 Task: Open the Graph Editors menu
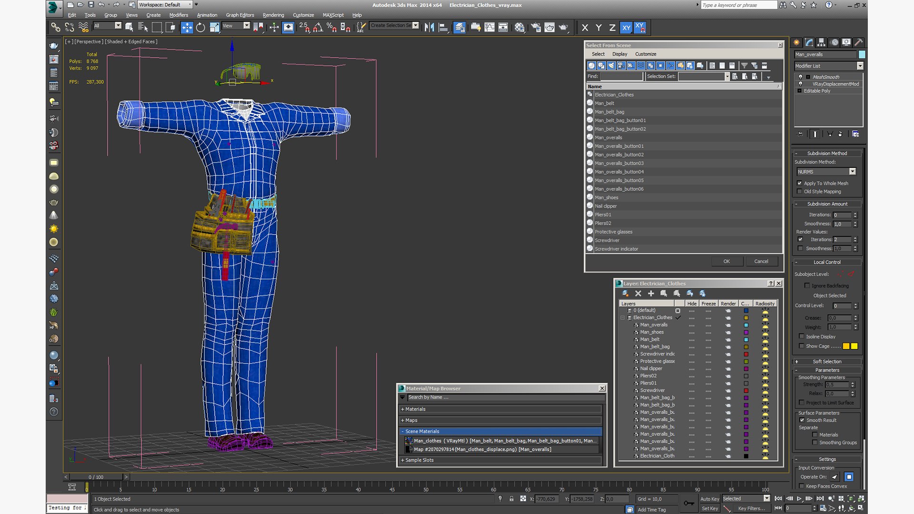[x=240, y=15]
